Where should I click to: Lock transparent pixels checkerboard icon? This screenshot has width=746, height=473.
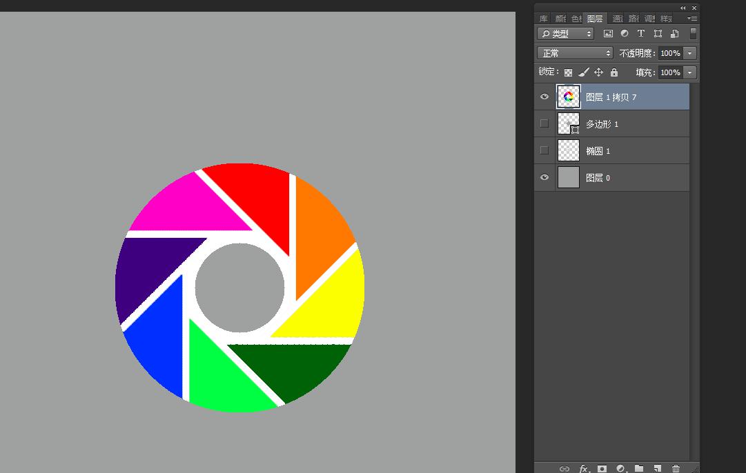(x=569, y=72)
